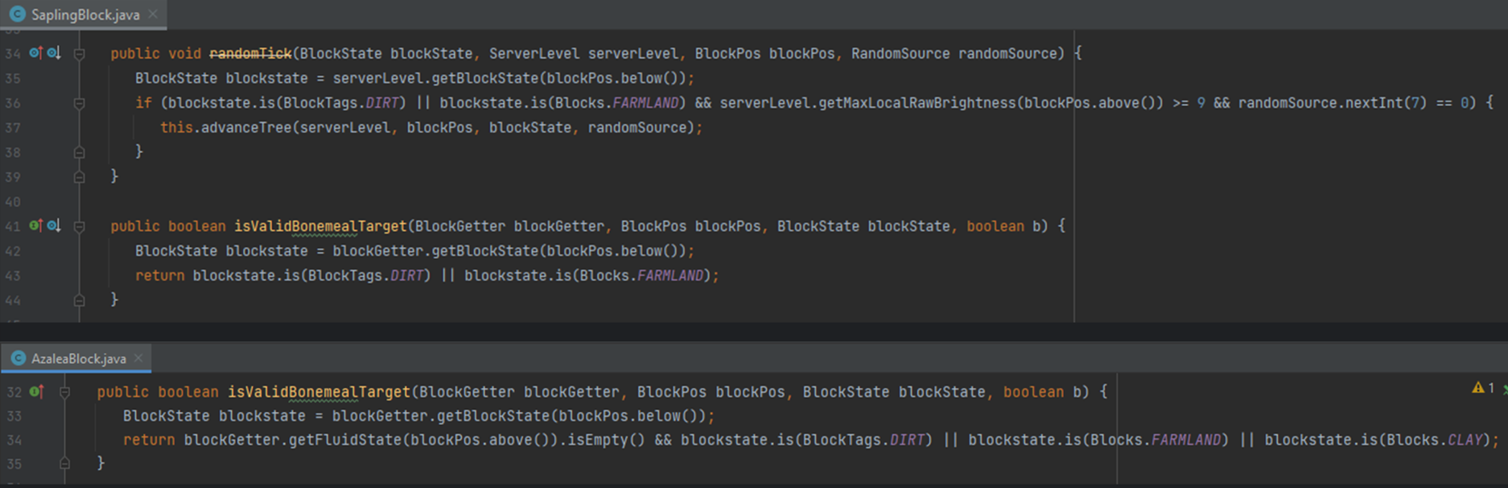Collapse the randomTick method fold on line 34
The height and width of the screenshot is (488, 1508).
[79, 54]
